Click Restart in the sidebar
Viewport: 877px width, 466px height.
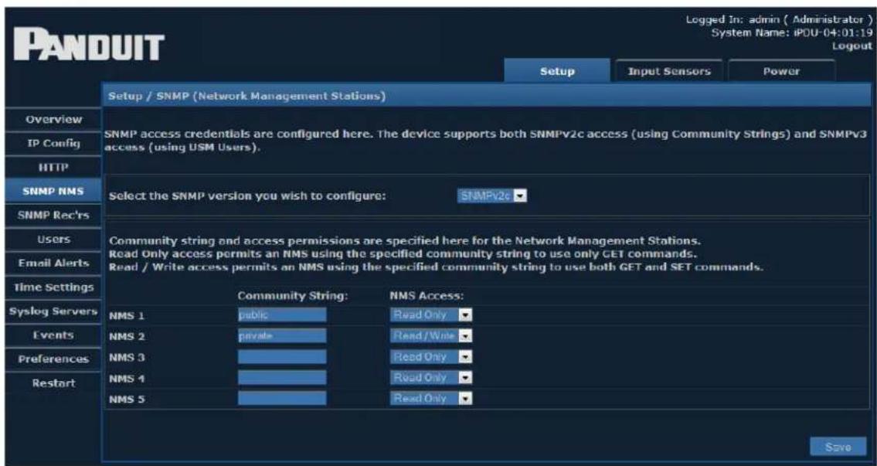pos(53,383)
